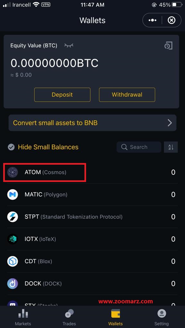Viewport: 185px width, 328px height.
Task: Open the ATOM (Cosmos) asset row
Action: (x=92, y=172)
